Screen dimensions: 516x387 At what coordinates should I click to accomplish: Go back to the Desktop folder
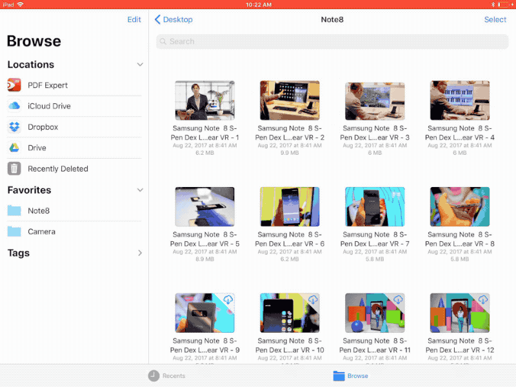174,19
